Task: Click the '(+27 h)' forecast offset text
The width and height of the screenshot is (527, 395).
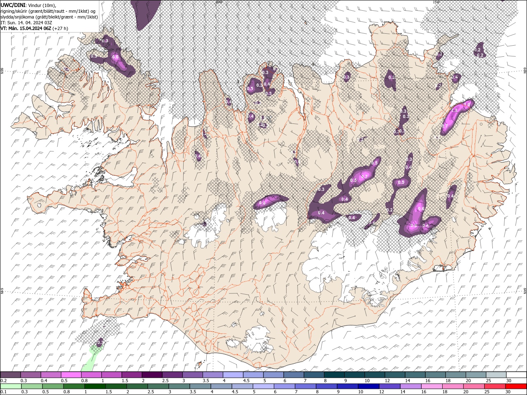Action: pos(61,28)
